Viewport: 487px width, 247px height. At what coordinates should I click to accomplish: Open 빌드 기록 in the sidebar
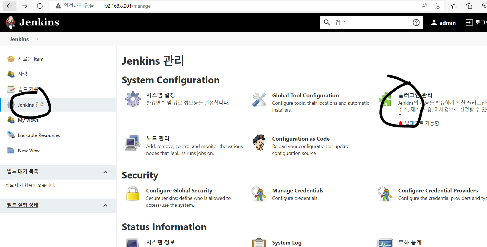click(x=28, y=89)
